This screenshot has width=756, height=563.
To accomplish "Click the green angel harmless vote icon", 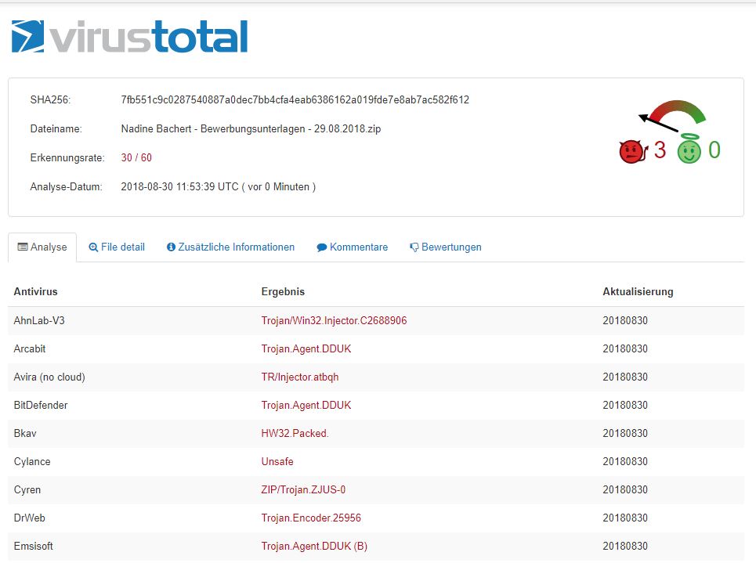I will (x=689, y=149).
